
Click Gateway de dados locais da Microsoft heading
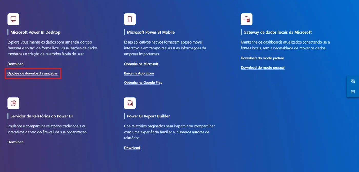point(277,32)
